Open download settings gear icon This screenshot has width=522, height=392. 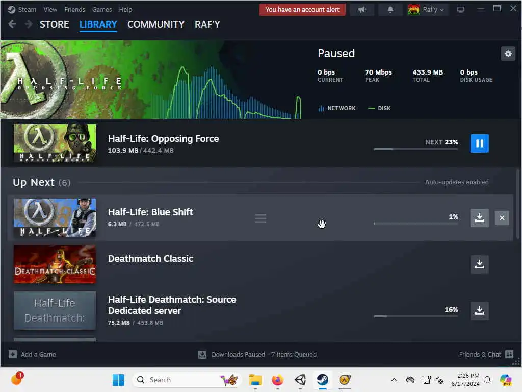click(x=508, y=53)
